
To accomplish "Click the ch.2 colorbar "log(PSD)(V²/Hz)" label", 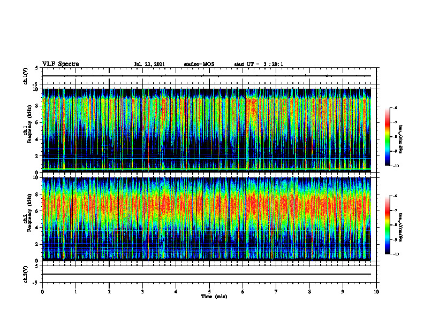I will [401, 227].
